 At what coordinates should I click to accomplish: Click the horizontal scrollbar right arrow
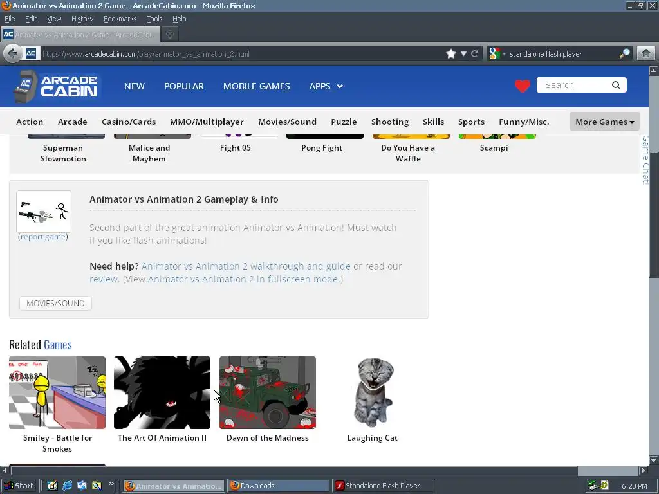pos(644,470)
